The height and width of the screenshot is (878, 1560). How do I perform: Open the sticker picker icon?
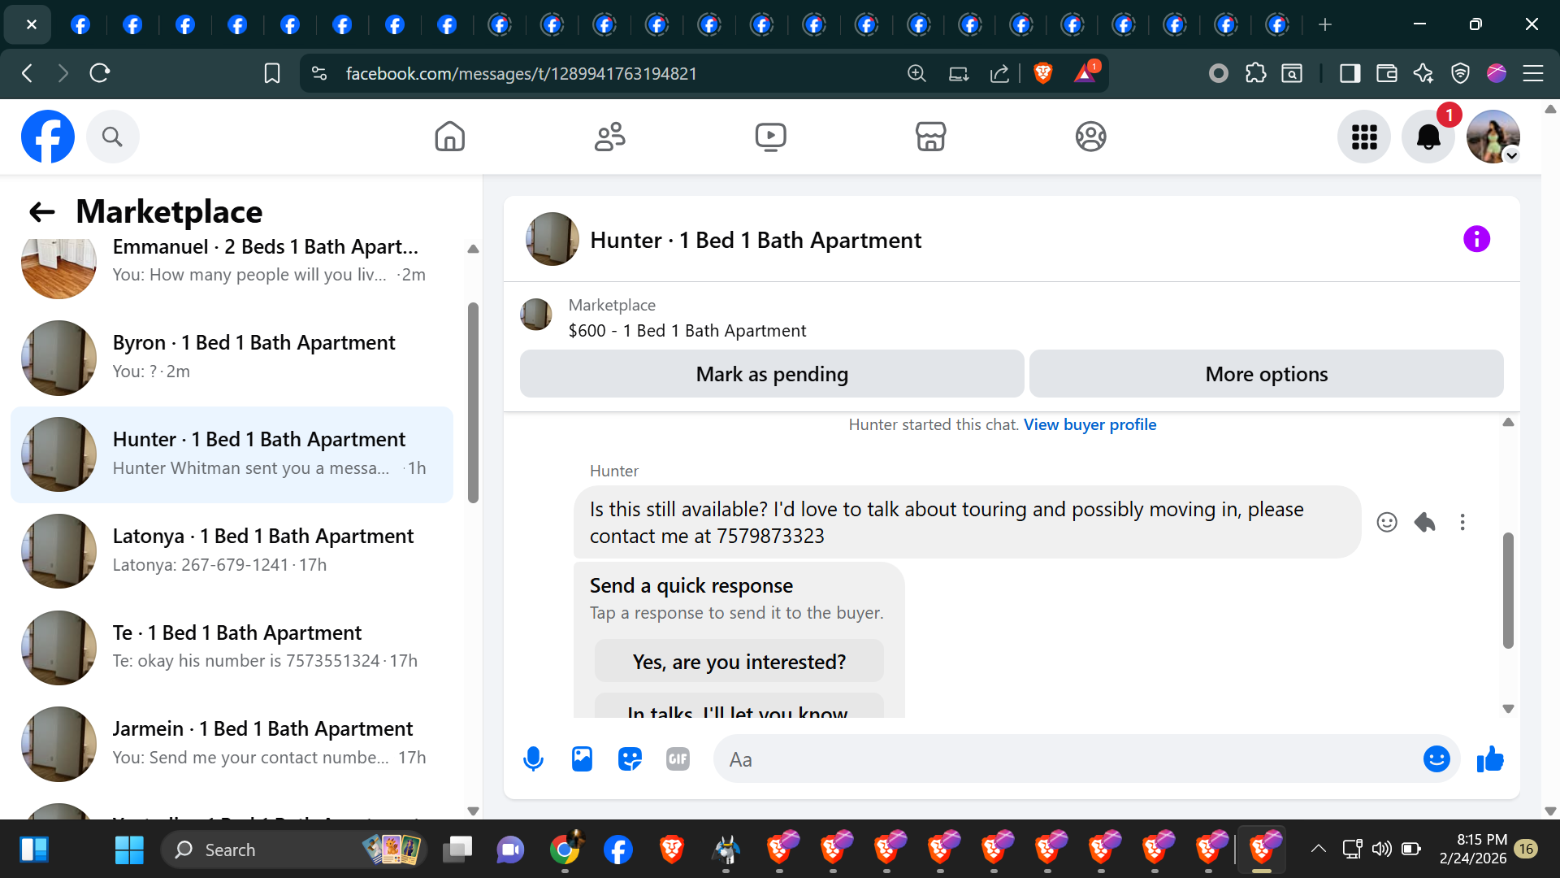pos(630,759)
